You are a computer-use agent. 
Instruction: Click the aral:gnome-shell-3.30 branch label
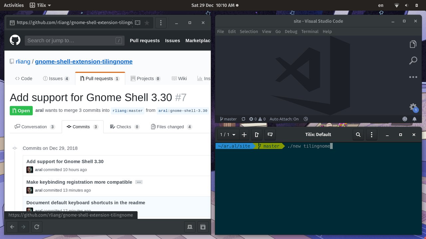pos(183,111)
